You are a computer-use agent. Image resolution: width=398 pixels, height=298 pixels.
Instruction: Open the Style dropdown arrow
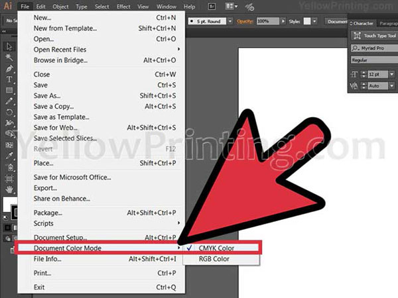pos(314,21)
